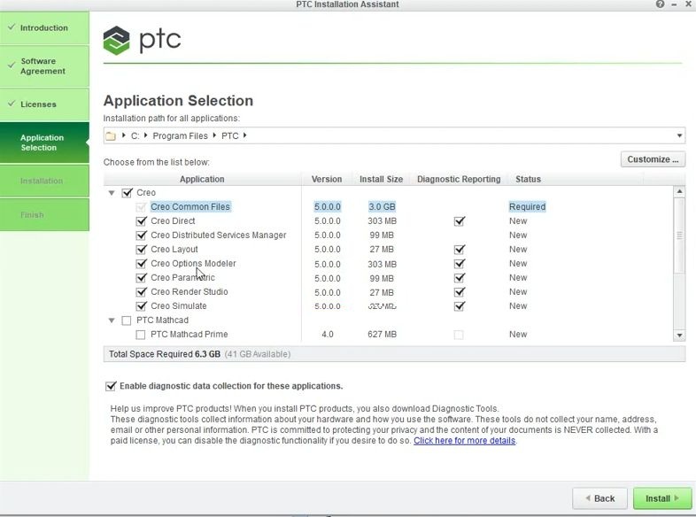The height and width of the screenshot is (517, 696).
Task: Click Diagnostic Reporting column header
Action: tap(459, 180)
